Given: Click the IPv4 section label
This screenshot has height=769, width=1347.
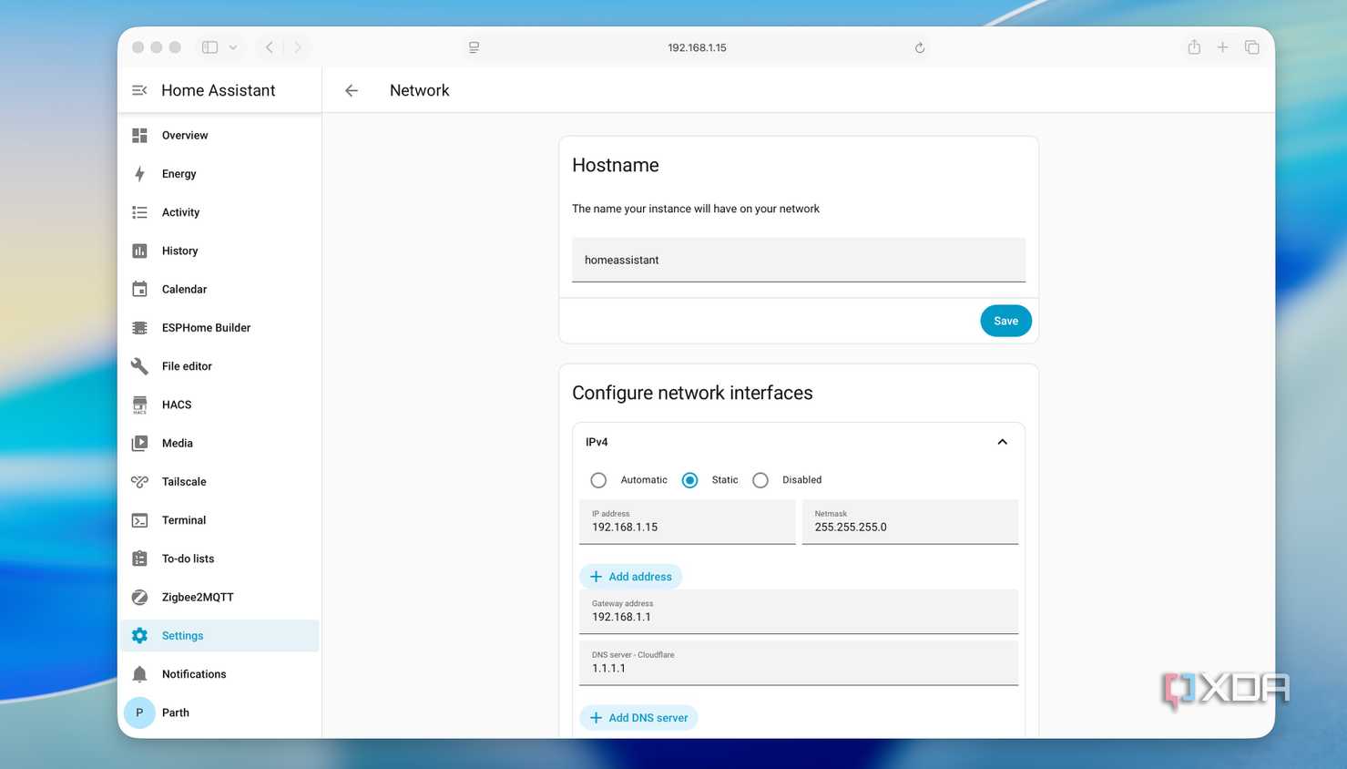Looking at the screenshot, I should pyautogui.click(x=597, y=442).
